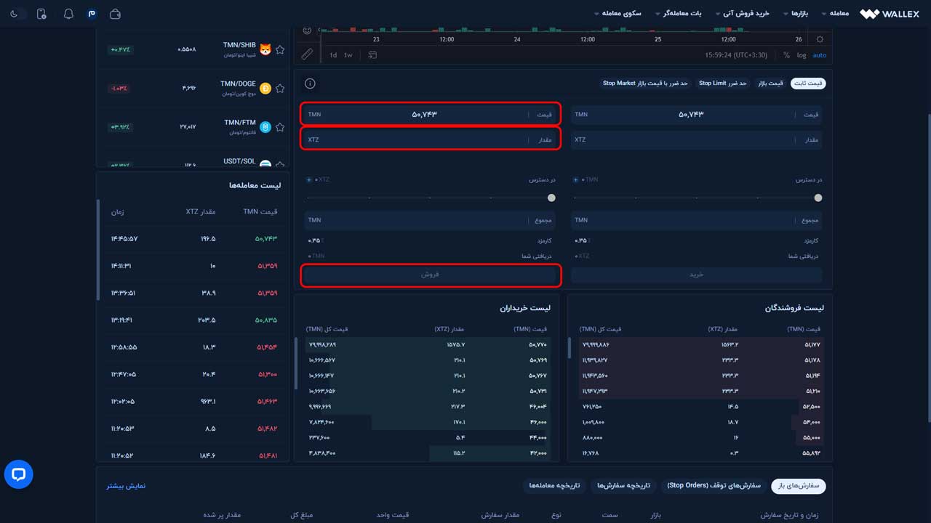Click the خرید buy button
This screenshot has height=523, width=931.
click(x=696, y=275)
